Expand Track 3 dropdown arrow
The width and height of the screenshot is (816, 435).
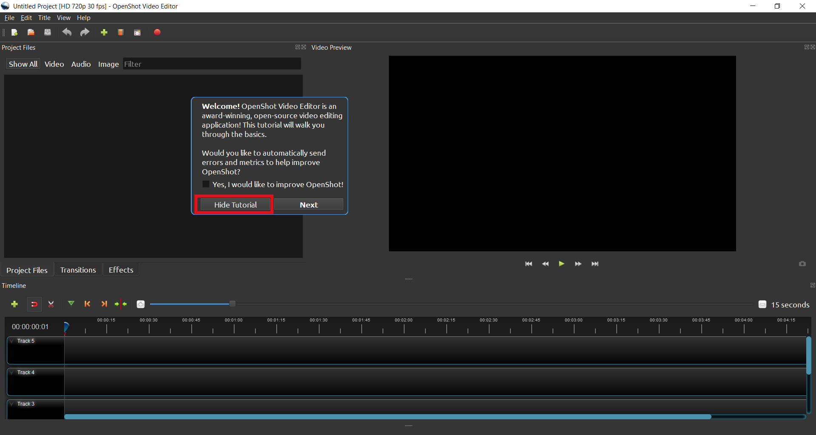(x=12, y=404)
